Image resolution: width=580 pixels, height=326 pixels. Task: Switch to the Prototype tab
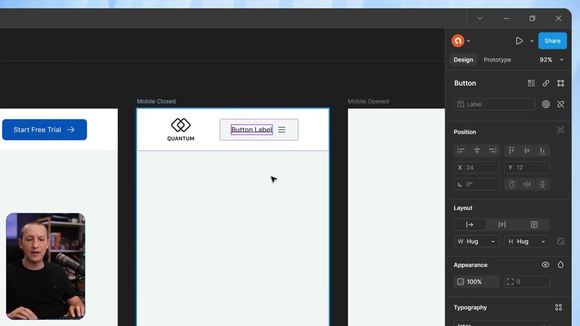click(497, 60)
